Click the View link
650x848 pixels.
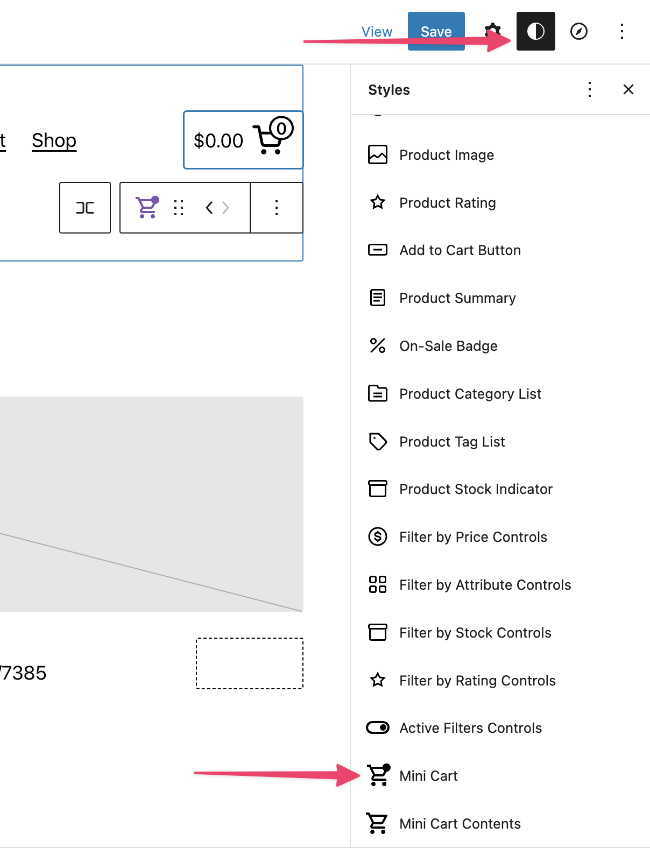(377, 31)
